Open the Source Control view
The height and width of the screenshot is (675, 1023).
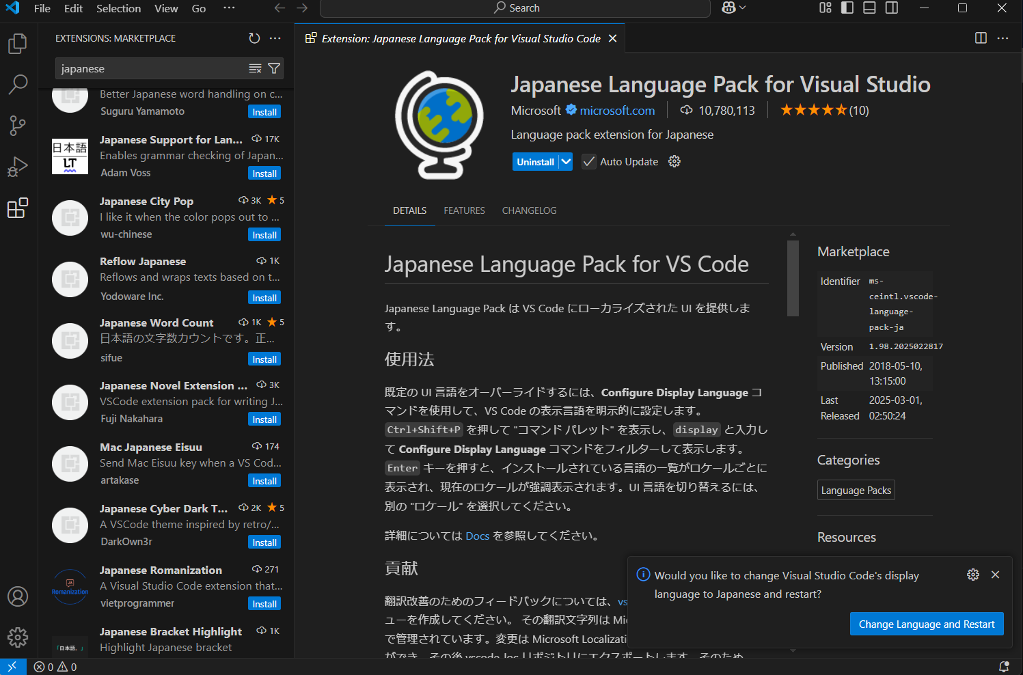18,126
